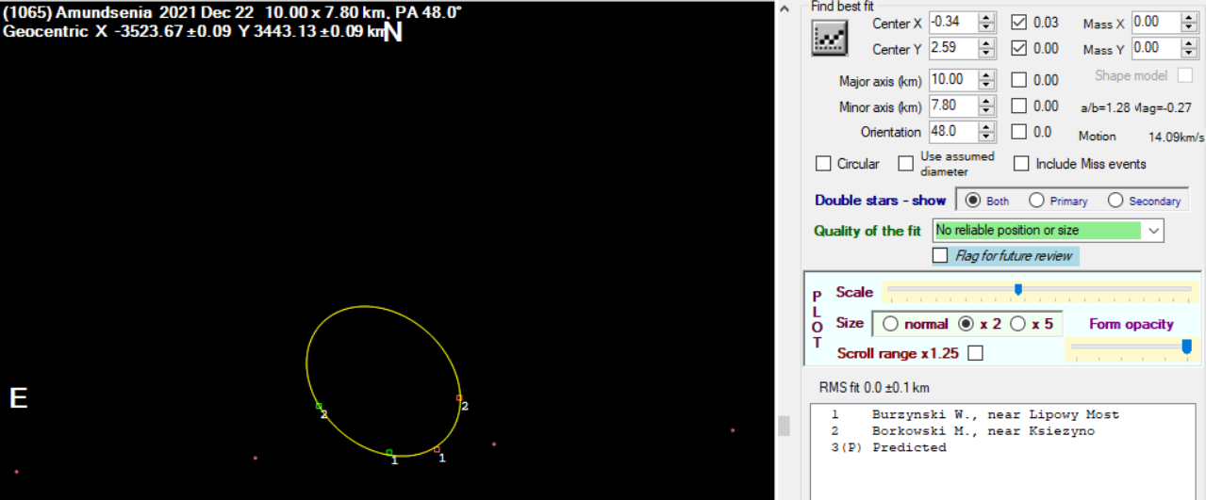The height and width of the screenshot is (500, 1206).
Task: Select Secondary for double stars
Action: pyautogui.click(x=1115, y=201)
